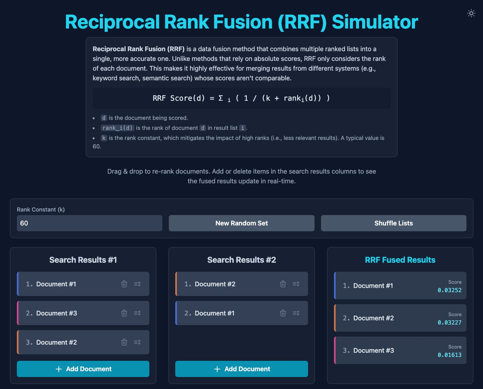Delete Document #2 from Search Results #2
The width and height of the screenshot is (483, 389).
[283, 284]
